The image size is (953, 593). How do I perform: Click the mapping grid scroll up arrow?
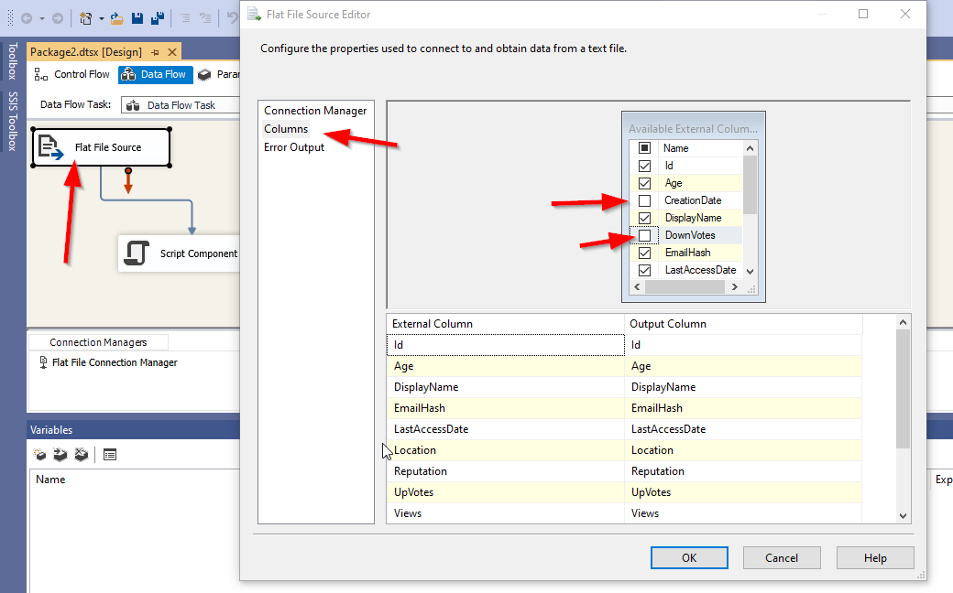click(x=904, y=322)
